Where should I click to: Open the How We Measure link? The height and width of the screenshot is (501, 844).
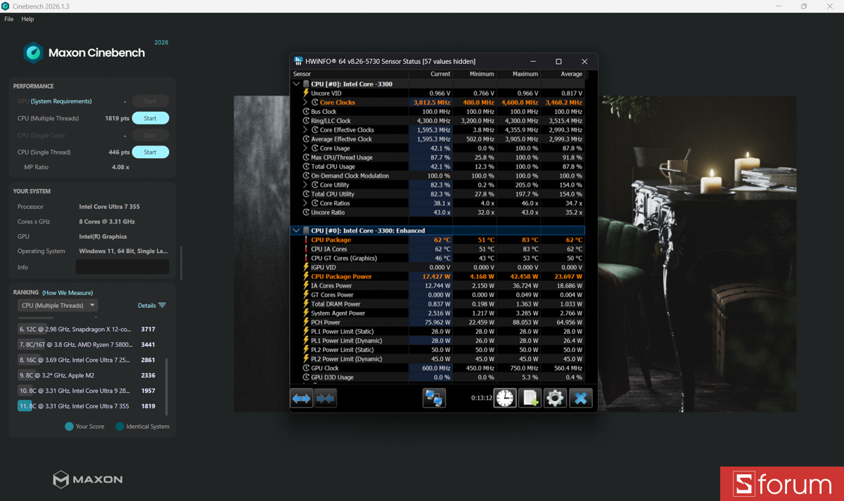(x=68, y=292)
